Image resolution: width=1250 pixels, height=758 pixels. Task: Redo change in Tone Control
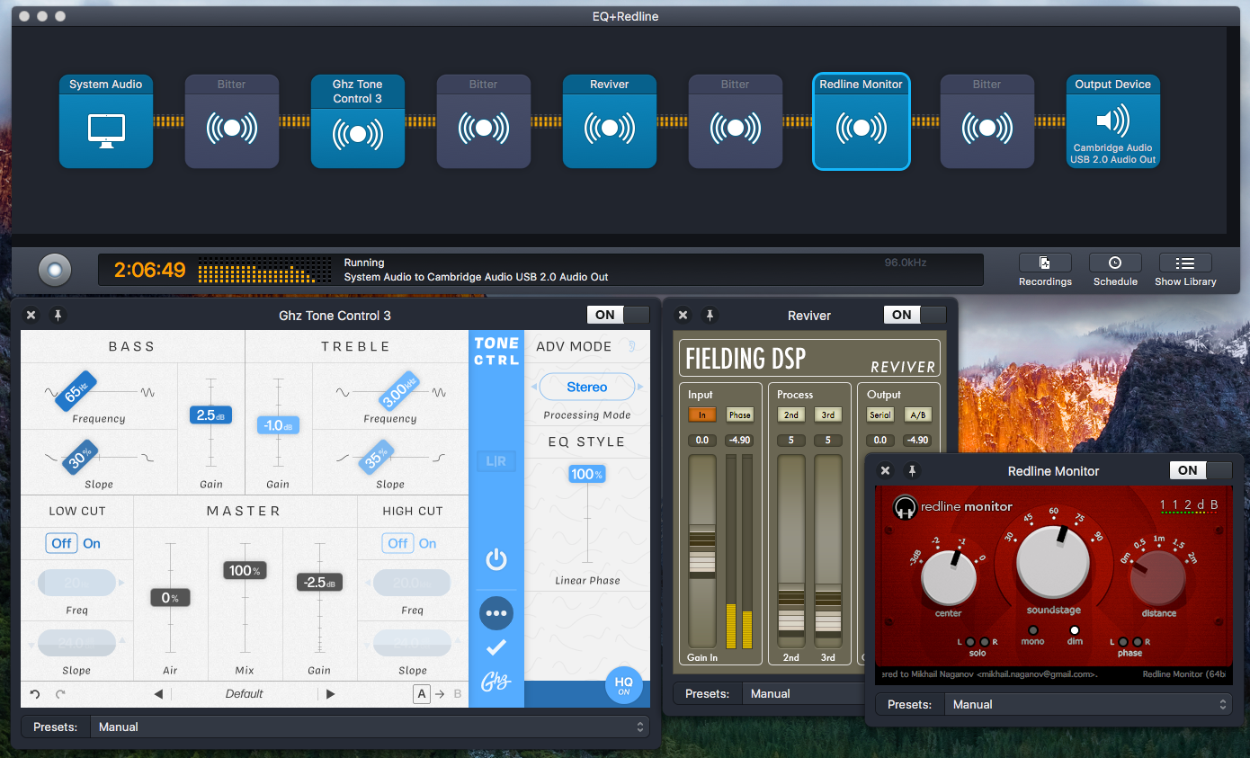pos(61,693)
